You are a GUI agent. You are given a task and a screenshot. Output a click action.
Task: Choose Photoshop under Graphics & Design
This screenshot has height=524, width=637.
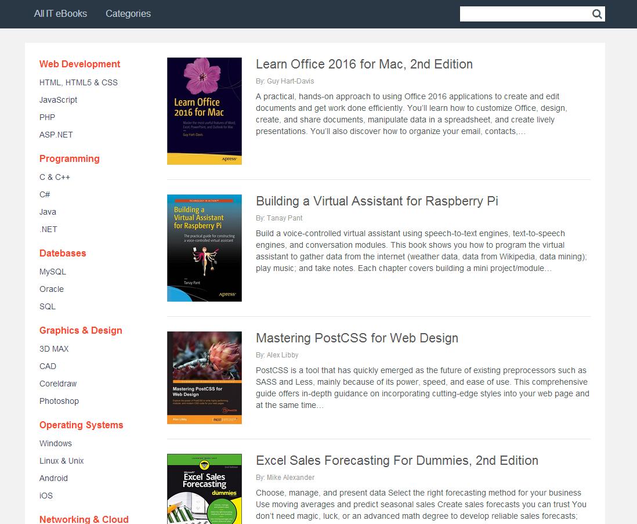coord(59,401)
